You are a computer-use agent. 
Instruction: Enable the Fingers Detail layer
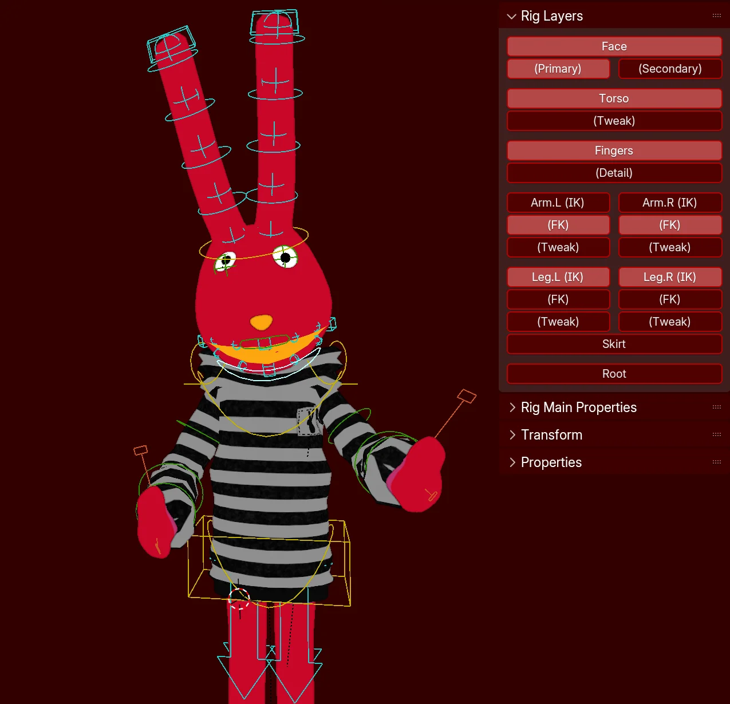pos(614,173)
